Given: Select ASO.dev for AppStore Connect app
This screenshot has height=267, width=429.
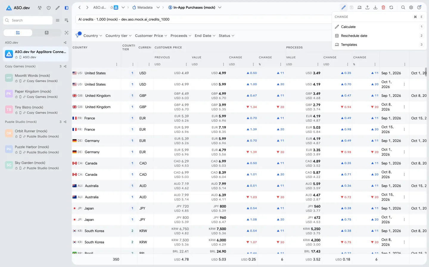Looking at the screenshot, I should tap(36, 54).
